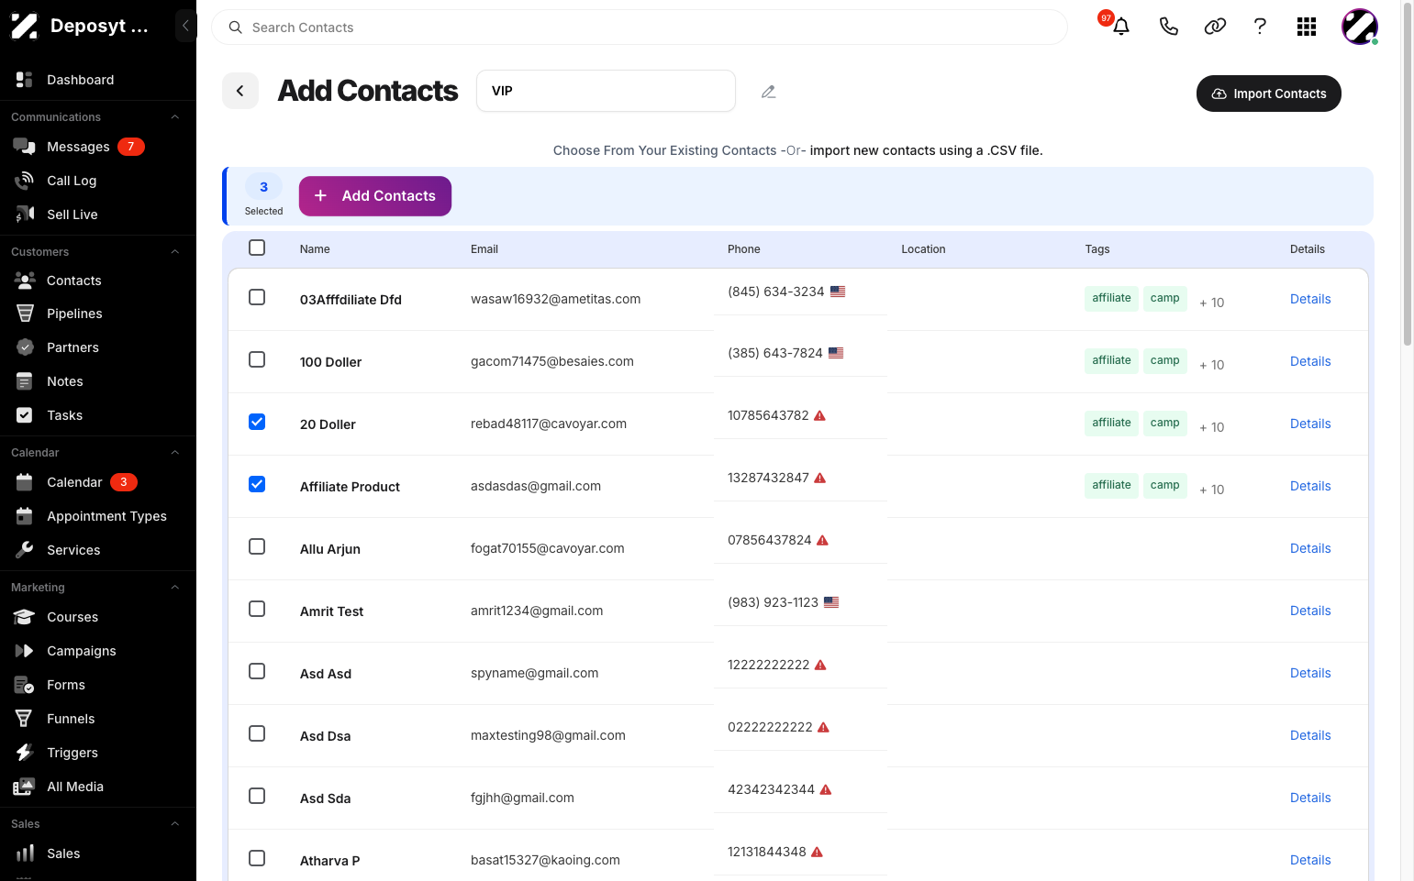
Task: Click the email fogat70155@cavoyar.com
Action: tap(547, 548)
